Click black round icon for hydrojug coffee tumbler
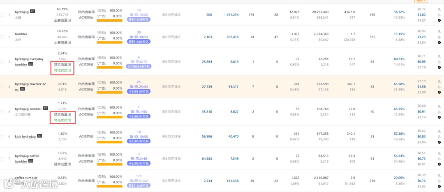 point(439,164)
